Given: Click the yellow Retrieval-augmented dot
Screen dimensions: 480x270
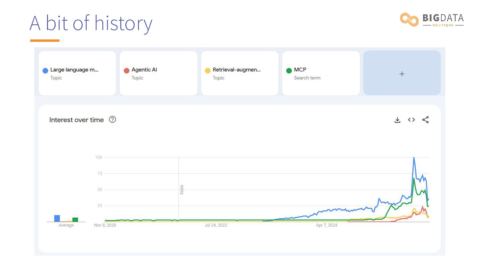Looking at the screenshot, I should (x=208, y=71).
